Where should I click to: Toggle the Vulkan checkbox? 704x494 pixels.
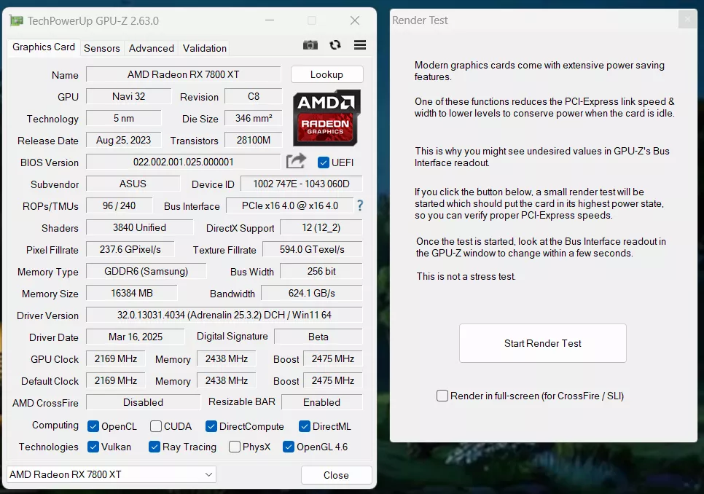(93, 447)
